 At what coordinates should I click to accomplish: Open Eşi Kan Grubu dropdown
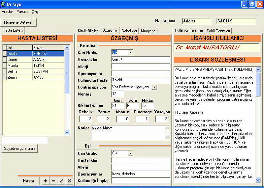coord(130,153)
